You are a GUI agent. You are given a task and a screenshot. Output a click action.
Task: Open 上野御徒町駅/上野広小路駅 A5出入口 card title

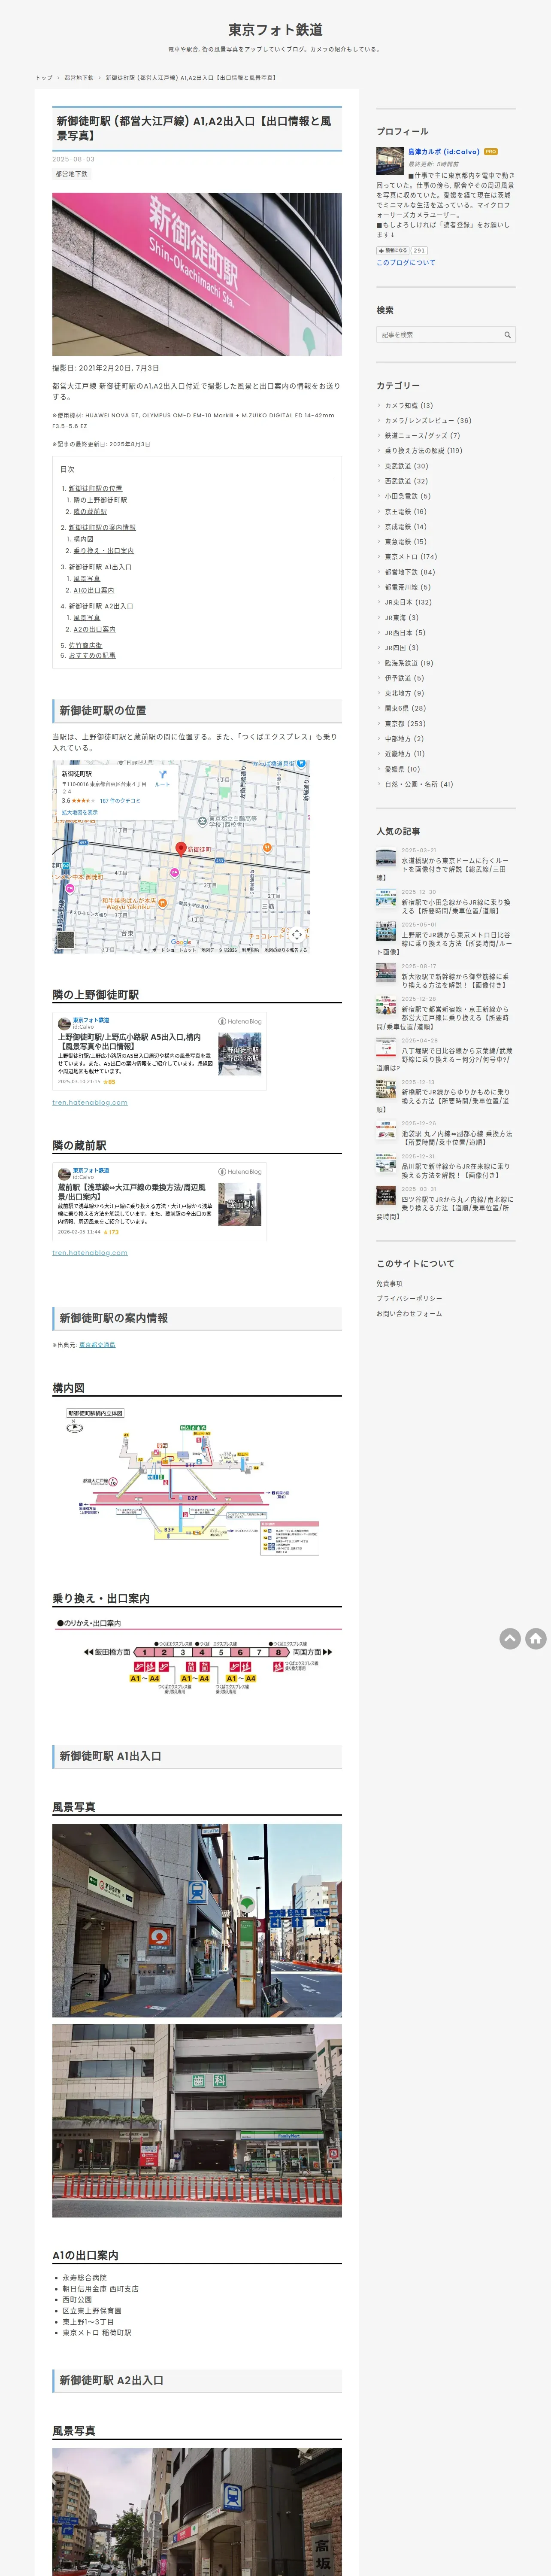130,1042
